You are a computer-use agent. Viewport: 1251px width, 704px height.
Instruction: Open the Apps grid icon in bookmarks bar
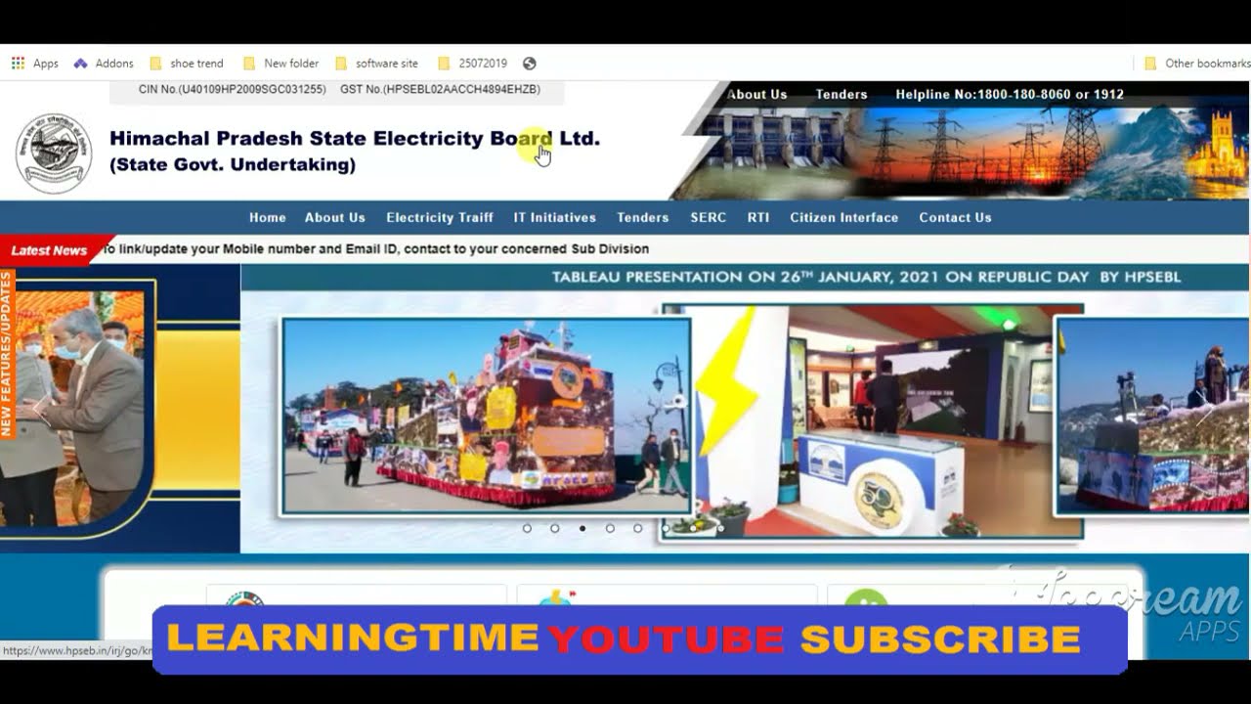pos(18,64)
